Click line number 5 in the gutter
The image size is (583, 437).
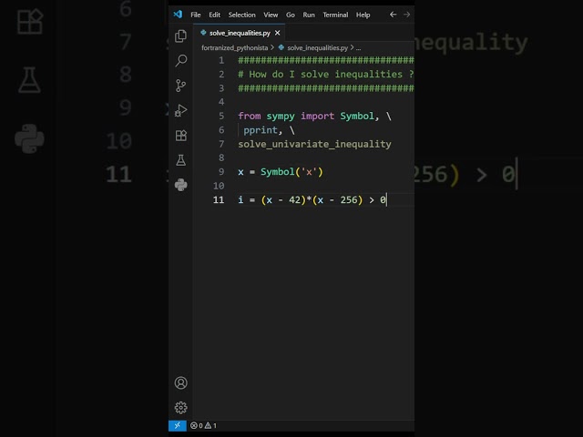pyautogui.click(x=221, y=117)
